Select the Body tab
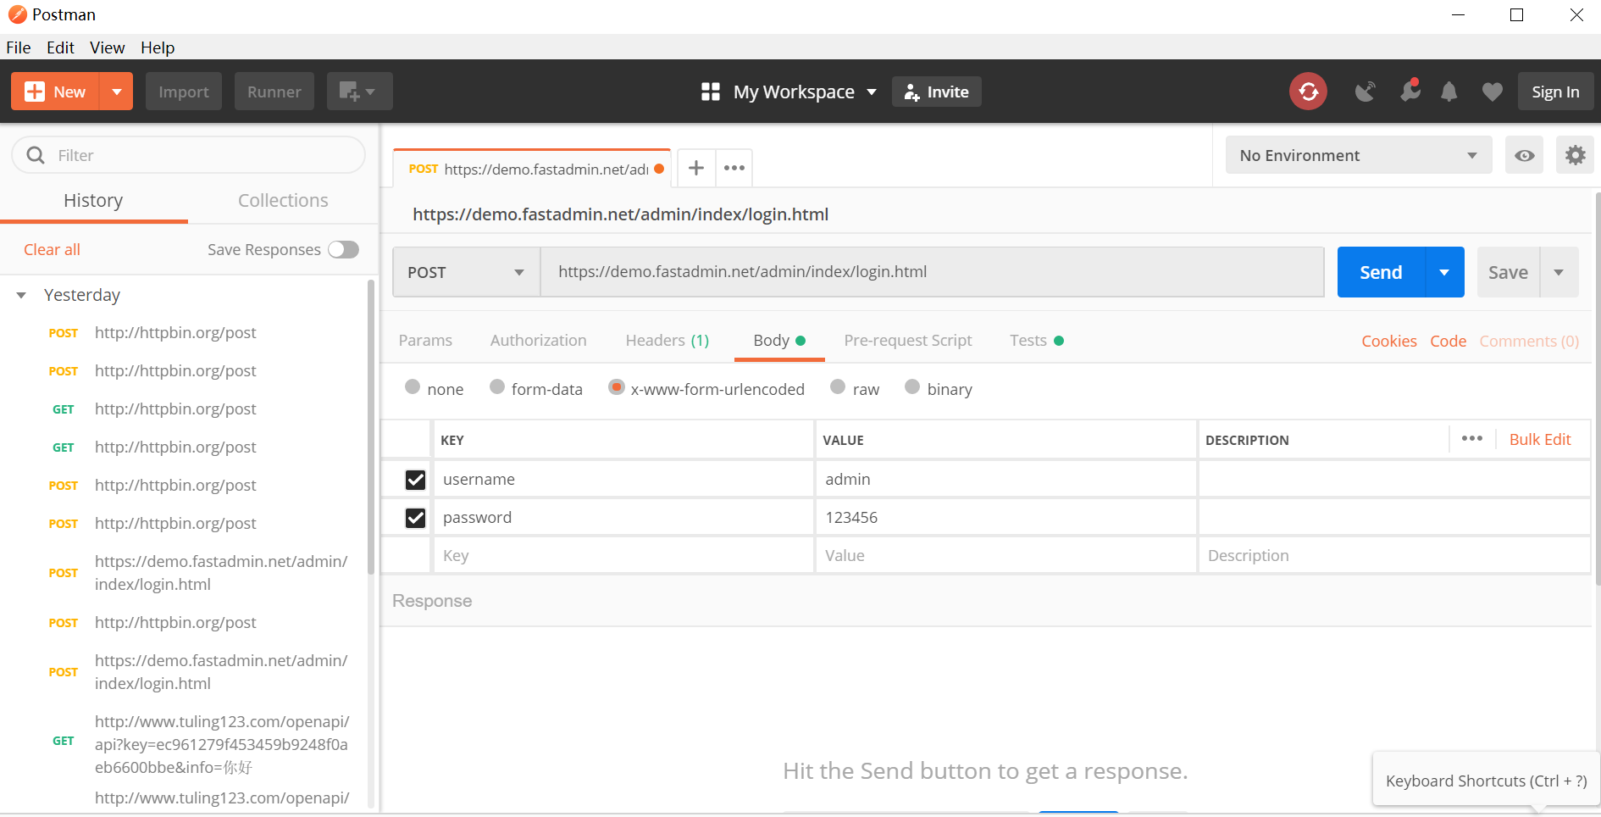Screen dimensions: 1601x817 (x=779, y=340)
